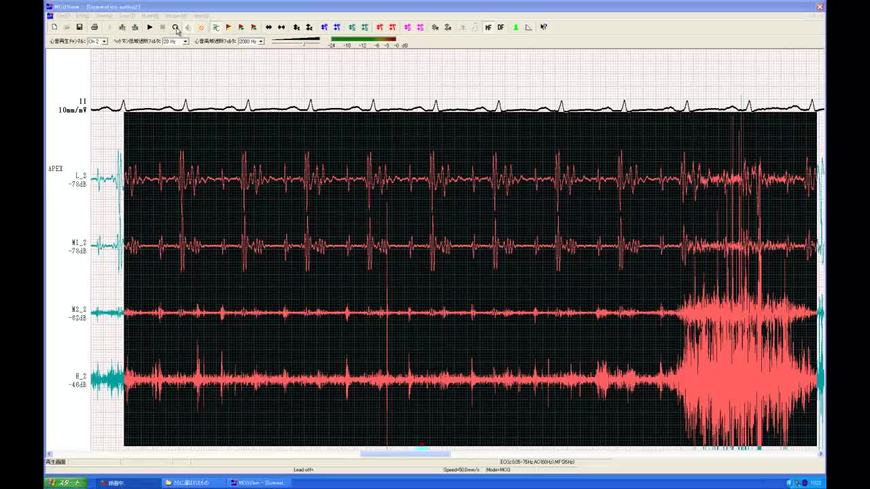Open the heart sound channel Ch 2 dropdown
This screenshot has height=489, width=870.
click(x=104, y=41)
